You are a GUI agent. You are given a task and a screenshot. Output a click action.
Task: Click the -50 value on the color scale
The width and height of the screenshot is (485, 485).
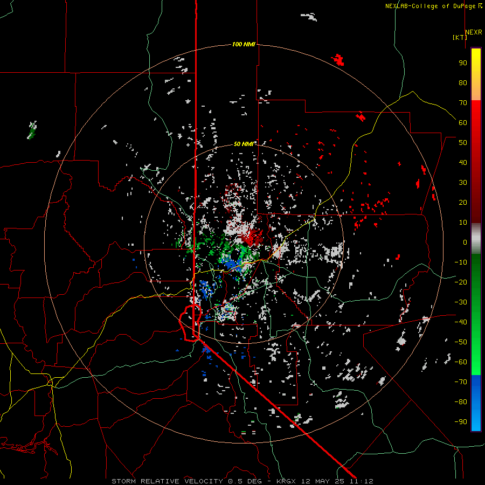pyautogui.click(x=461, y=342)
